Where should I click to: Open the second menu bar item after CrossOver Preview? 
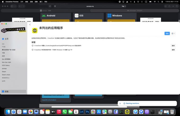click(x=26, y=2)
